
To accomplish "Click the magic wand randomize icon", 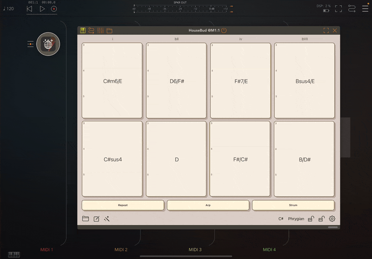I will (x=107, y=219).
